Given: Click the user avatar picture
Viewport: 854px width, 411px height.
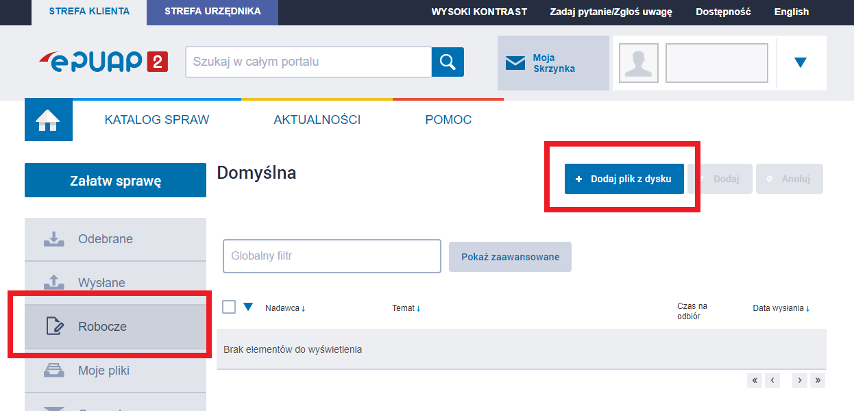Looking at the screenshot, I should [638, 63].
